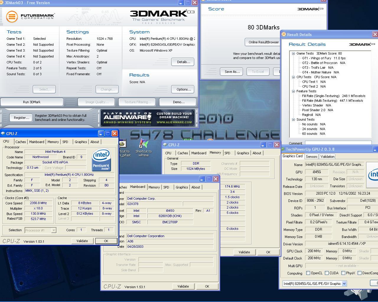378x302 pixels.
Task: Click the GPU-Z title bar icon
Action: 283,149
